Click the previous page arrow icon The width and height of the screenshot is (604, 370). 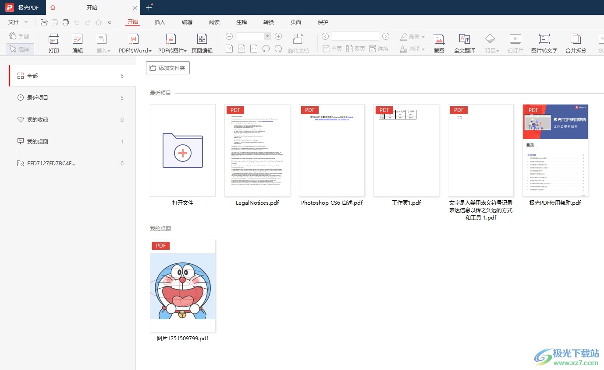325,36
